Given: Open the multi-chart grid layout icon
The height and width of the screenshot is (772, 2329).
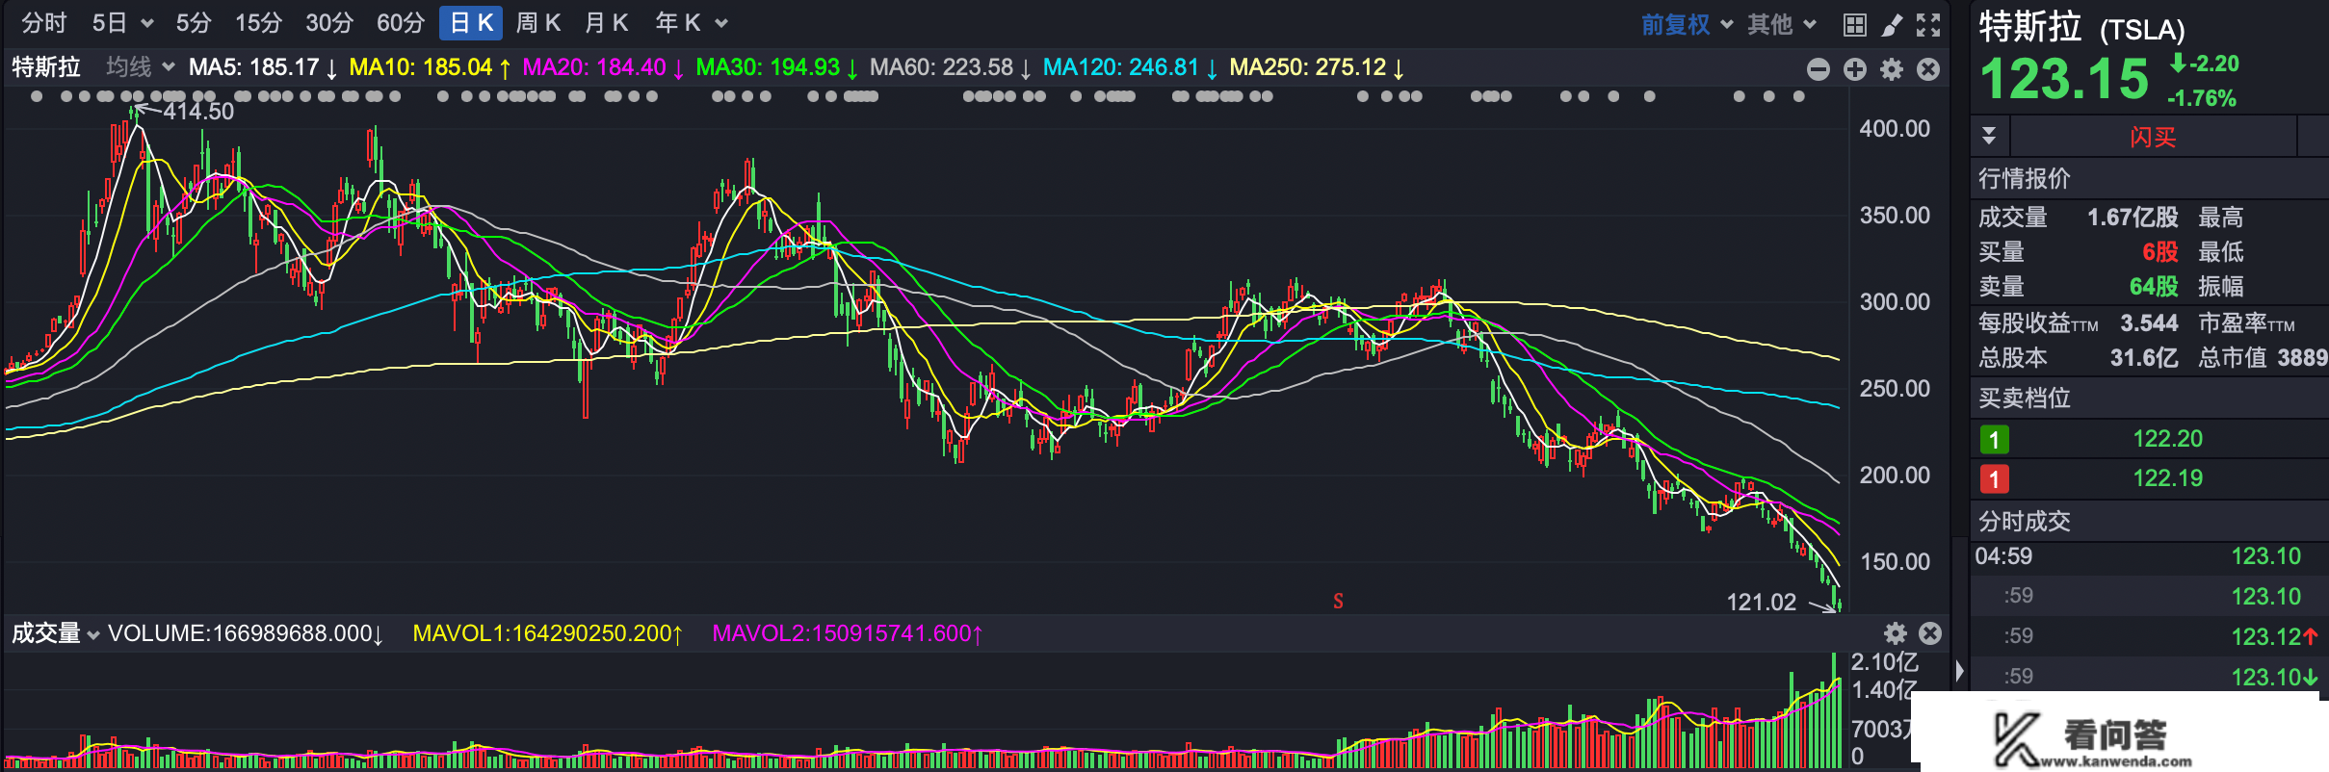Looking at the screenshot, I should pyautogui.click(x=1855, y=25).
